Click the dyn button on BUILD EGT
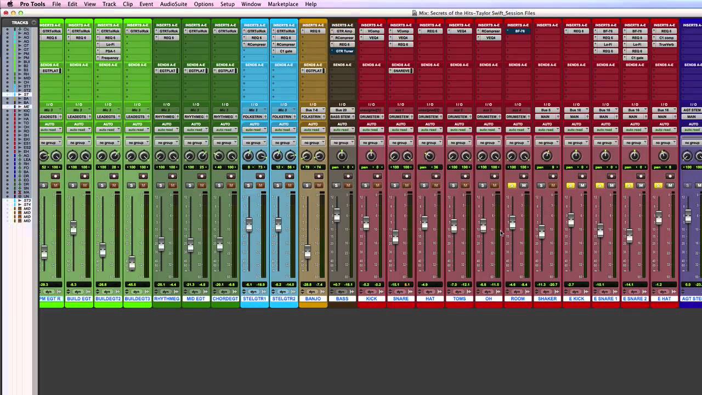 click(77, 292)
